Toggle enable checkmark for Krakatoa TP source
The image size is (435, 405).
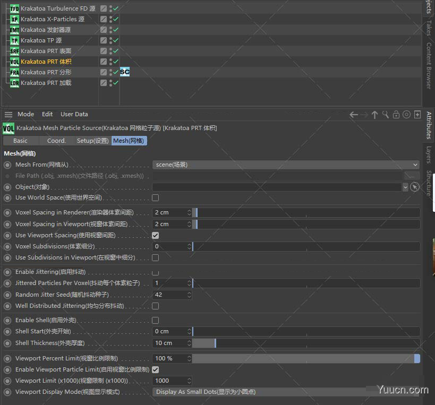(116, 40)
